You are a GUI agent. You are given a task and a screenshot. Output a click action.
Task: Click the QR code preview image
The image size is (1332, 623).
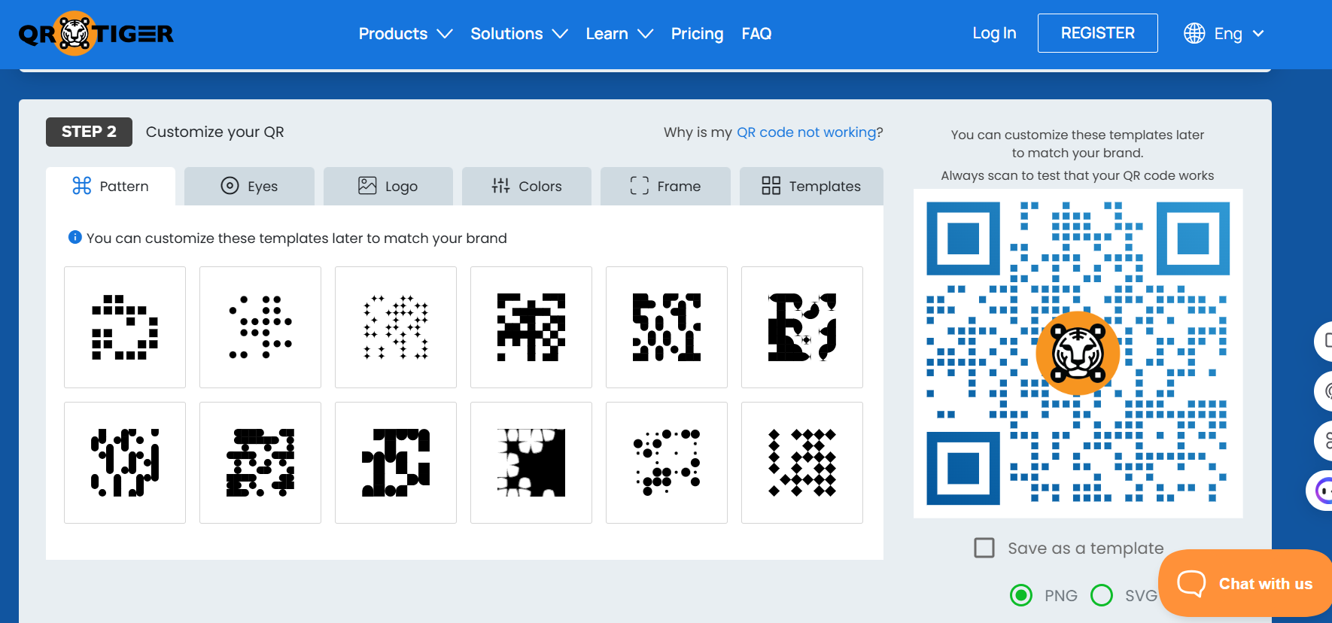[x=1078, y=353]
